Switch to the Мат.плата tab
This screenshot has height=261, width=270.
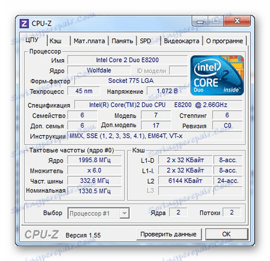coord(89,41)
